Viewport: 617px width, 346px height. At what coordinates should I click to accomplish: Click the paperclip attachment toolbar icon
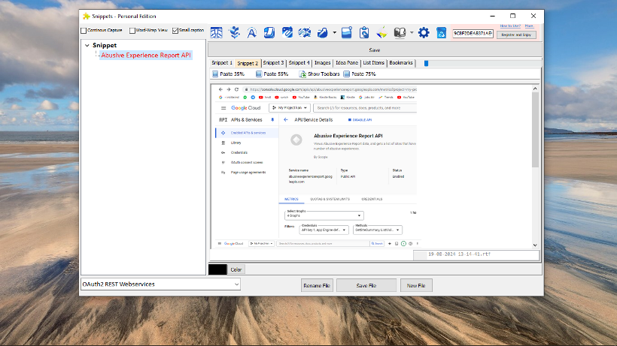[287, 32]
